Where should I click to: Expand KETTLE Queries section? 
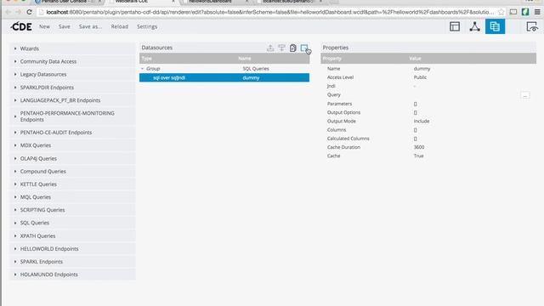point(72,184)
